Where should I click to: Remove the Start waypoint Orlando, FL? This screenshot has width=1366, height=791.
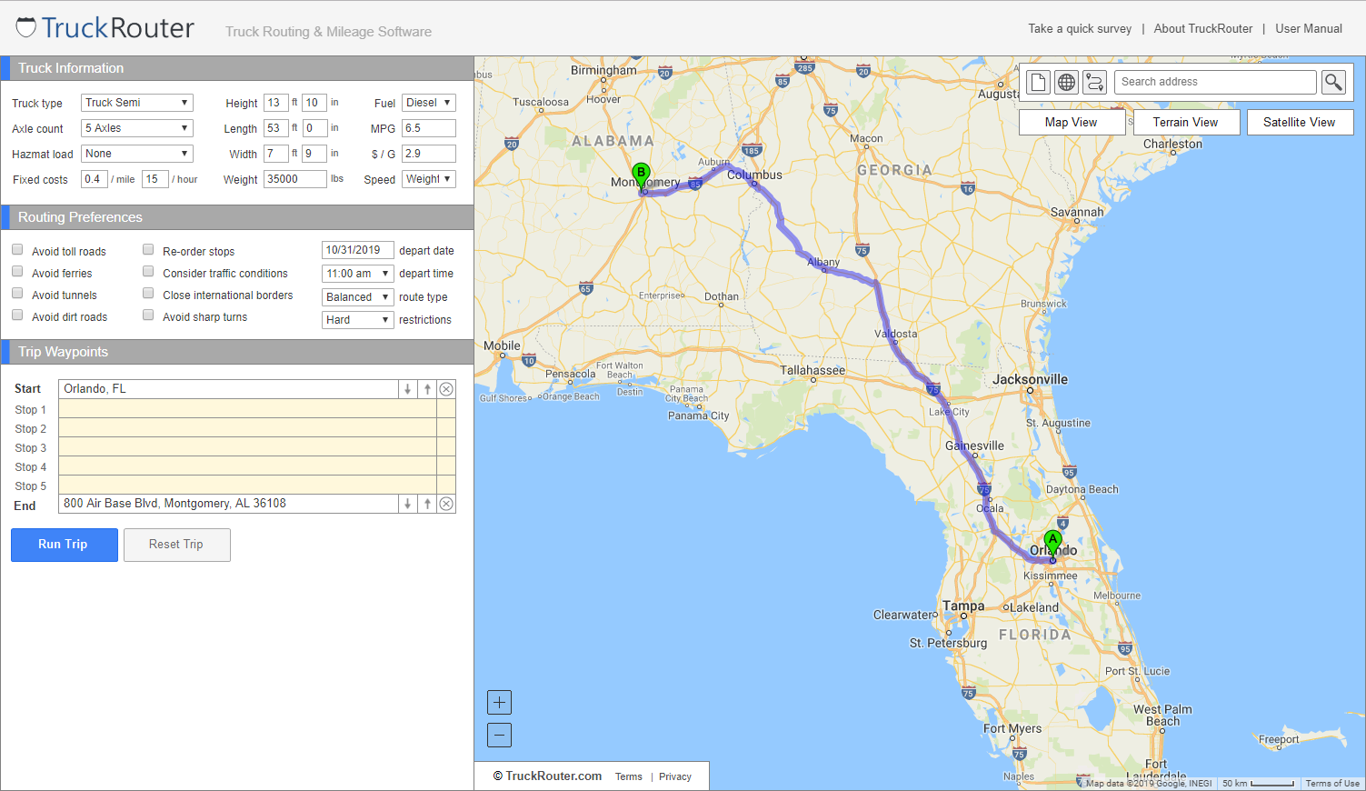(446, 389)
